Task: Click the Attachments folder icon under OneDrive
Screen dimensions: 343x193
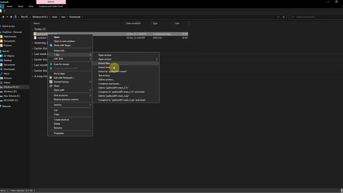Action: [x=1, y=36]
